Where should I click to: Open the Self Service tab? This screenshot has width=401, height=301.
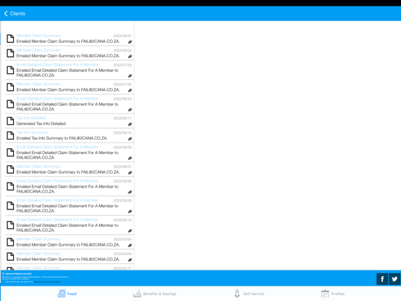coord(249,294)
